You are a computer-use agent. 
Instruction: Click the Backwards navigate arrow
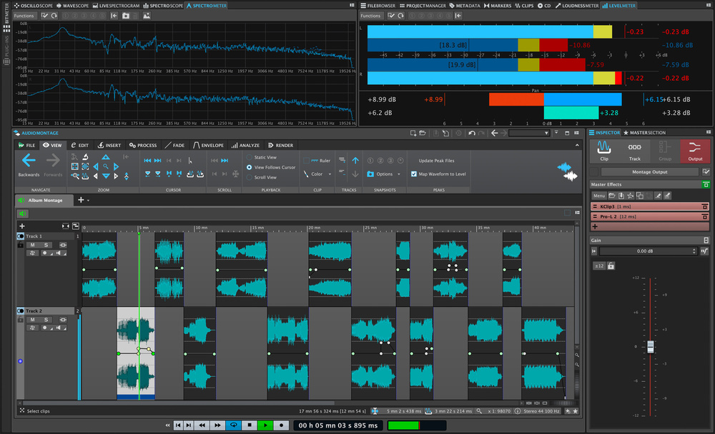point(29,161)
